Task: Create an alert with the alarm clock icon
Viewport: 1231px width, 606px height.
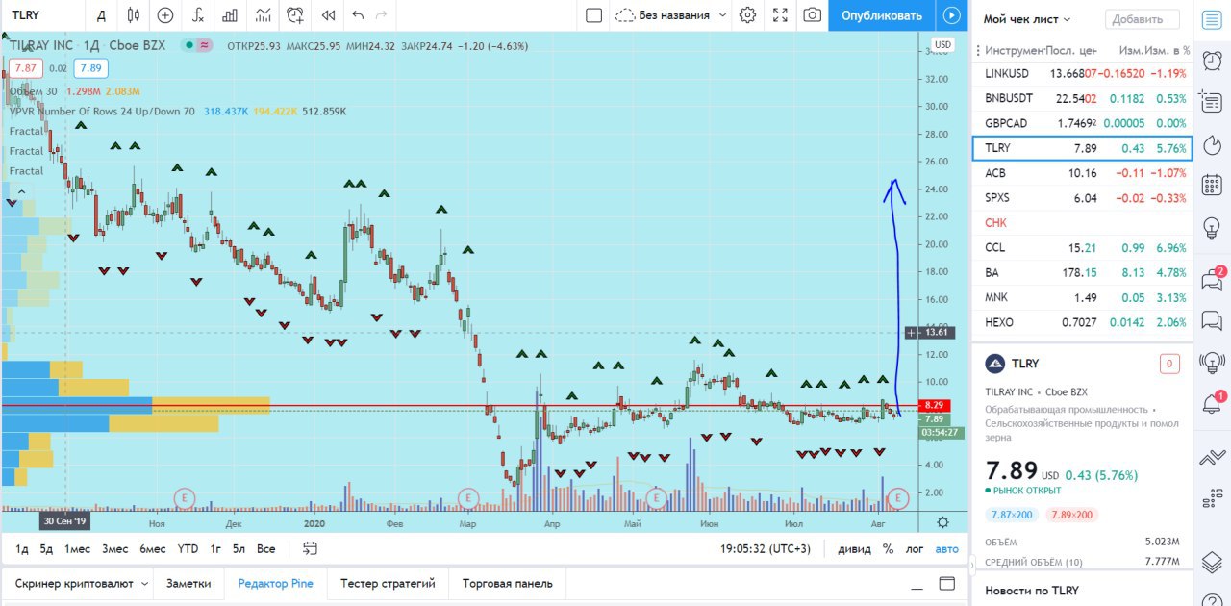Action: point(295,15)
